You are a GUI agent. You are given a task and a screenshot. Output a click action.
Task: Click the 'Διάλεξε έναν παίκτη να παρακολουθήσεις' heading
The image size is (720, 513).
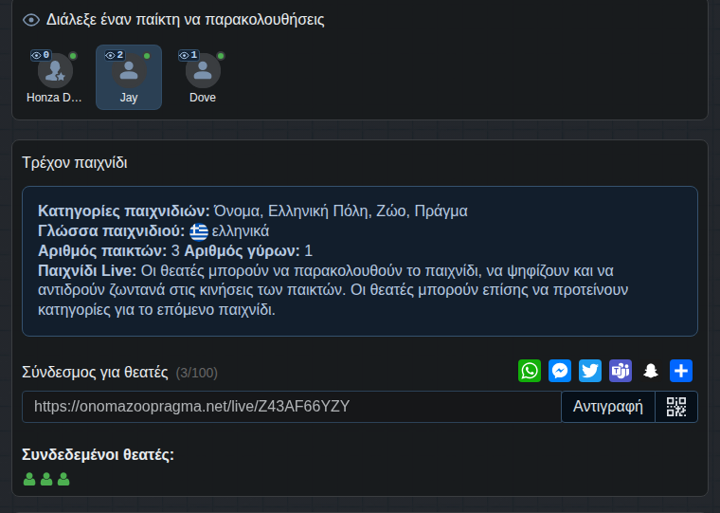click(x=186, y=20)
